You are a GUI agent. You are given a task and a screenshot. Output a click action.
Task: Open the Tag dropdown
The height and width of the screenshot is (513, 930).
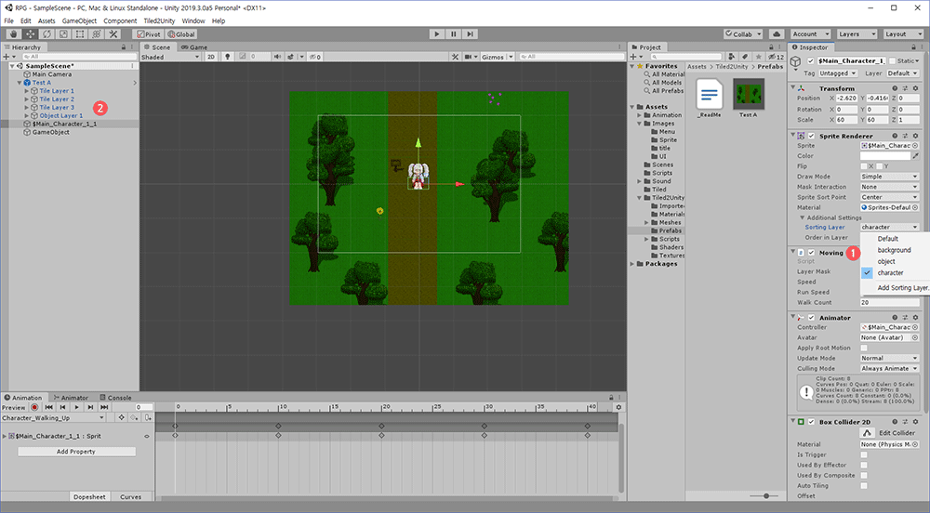tap(838, 73)
